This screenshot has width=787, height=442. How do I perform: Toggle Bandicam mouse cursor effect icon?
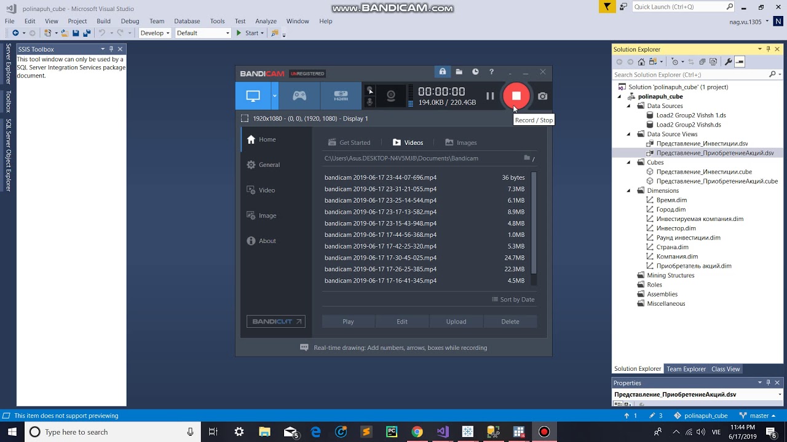tap(370, 90)
